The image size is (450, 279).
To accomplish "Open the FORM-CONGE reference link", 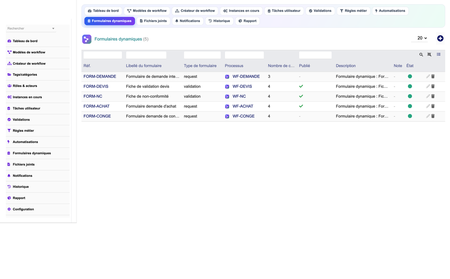I will tap(97, 116).
